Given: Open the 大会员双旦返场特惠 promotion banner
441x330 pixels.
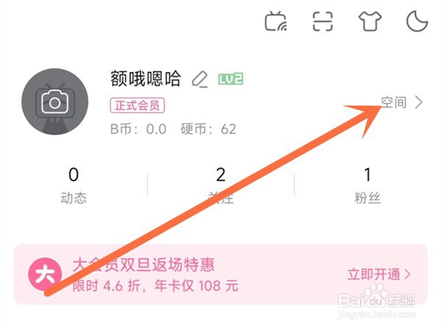Looking at the screenshot, I should (x=220, y=274).
